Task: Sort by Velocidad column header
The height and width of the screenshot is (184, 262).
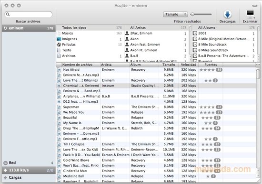Action: tap(189, 65)
